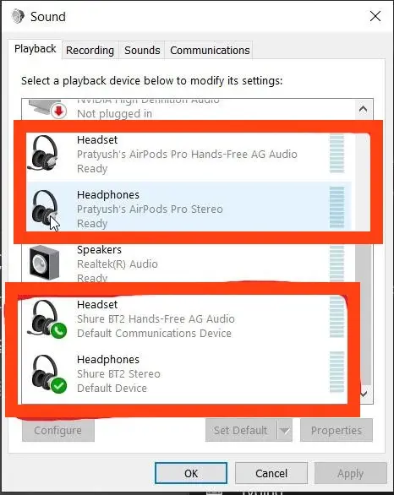This screenshot has height=495, width=394.
Task: Click the green checkmark badge on Shure headphones
Action: 59,385
